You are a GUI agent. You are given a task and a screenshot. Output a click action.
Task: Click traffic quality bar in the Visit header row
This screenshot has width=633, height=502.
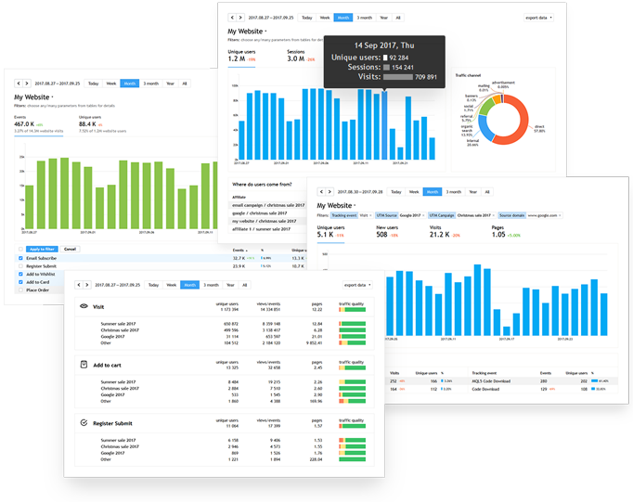tap(352, 310)
